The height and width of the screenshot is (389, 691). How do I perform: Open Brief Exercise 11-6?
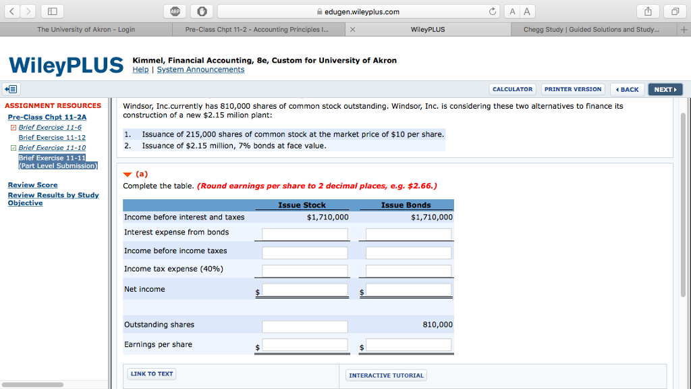pyautogui.click(x=50, y=127)
